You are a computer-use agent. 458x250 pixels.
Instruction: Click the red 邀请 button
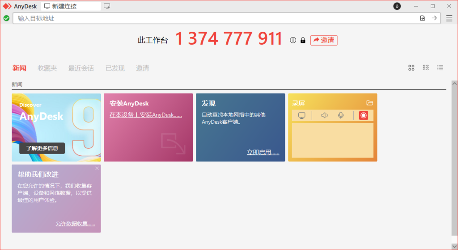point(324,40)
